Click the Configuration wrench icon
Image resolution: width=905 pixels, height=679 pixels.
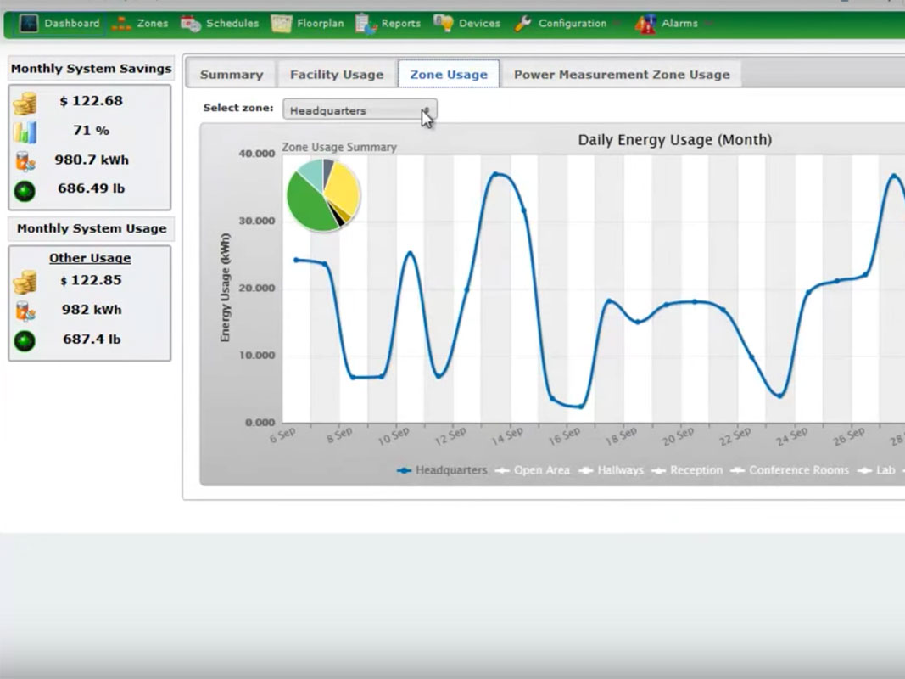[523, 24]
